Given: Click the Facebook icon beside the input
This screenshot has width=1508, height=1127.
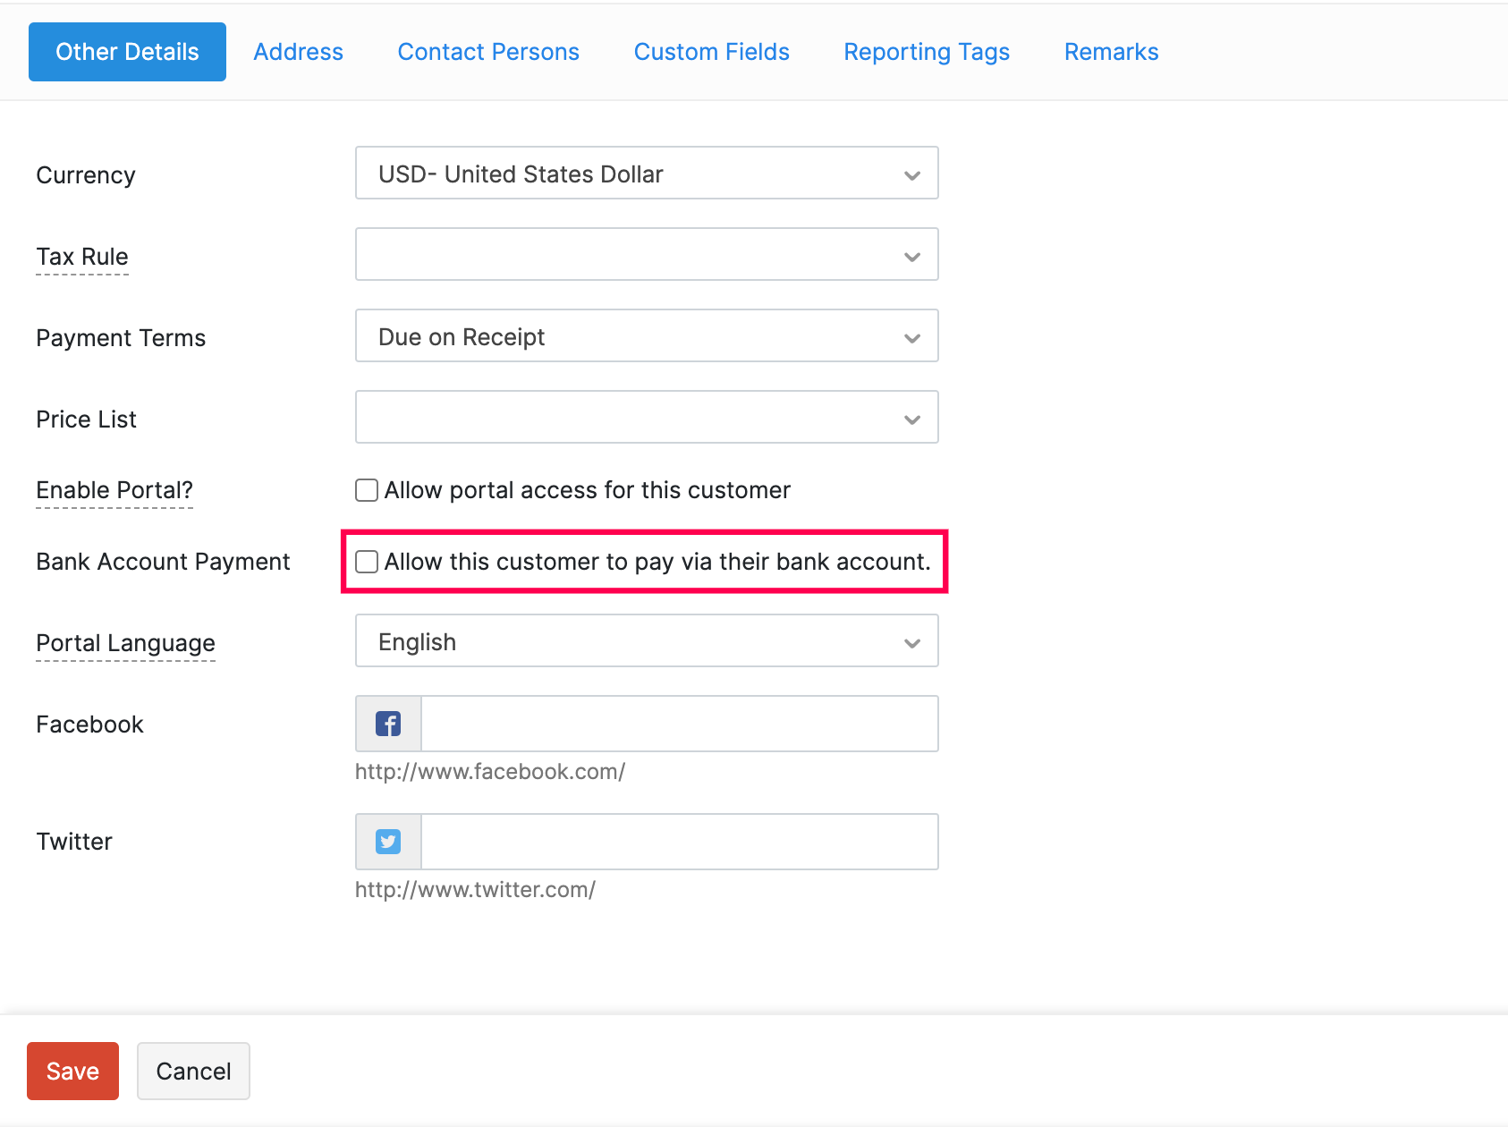Looking at the screenshot, I should click(x=388, y=724).
